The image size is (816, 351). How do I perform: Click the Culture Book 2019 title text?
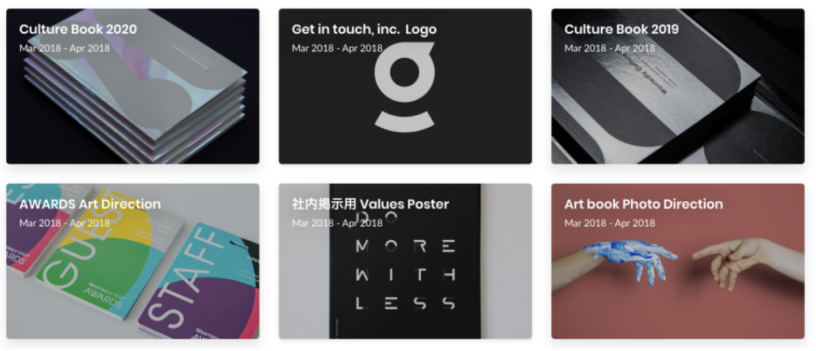622,29
